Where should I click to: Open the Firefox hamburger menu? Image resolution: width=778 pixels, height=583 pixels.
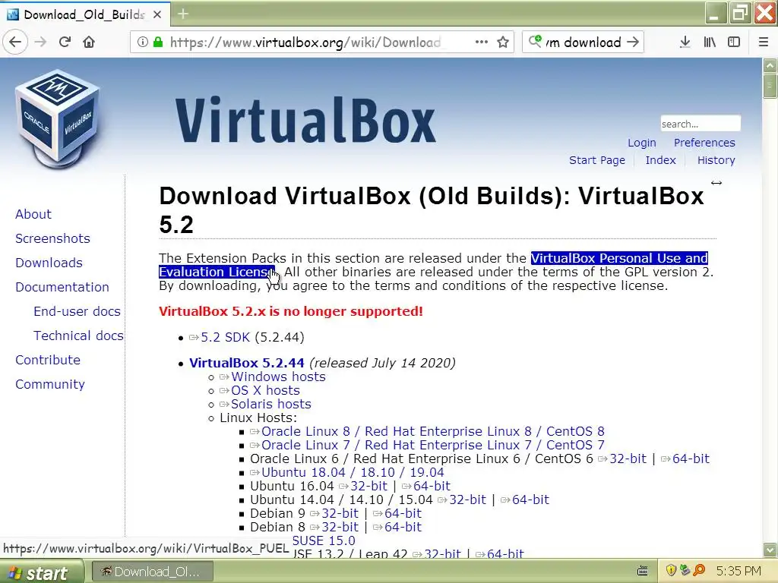tap(764, 43)
